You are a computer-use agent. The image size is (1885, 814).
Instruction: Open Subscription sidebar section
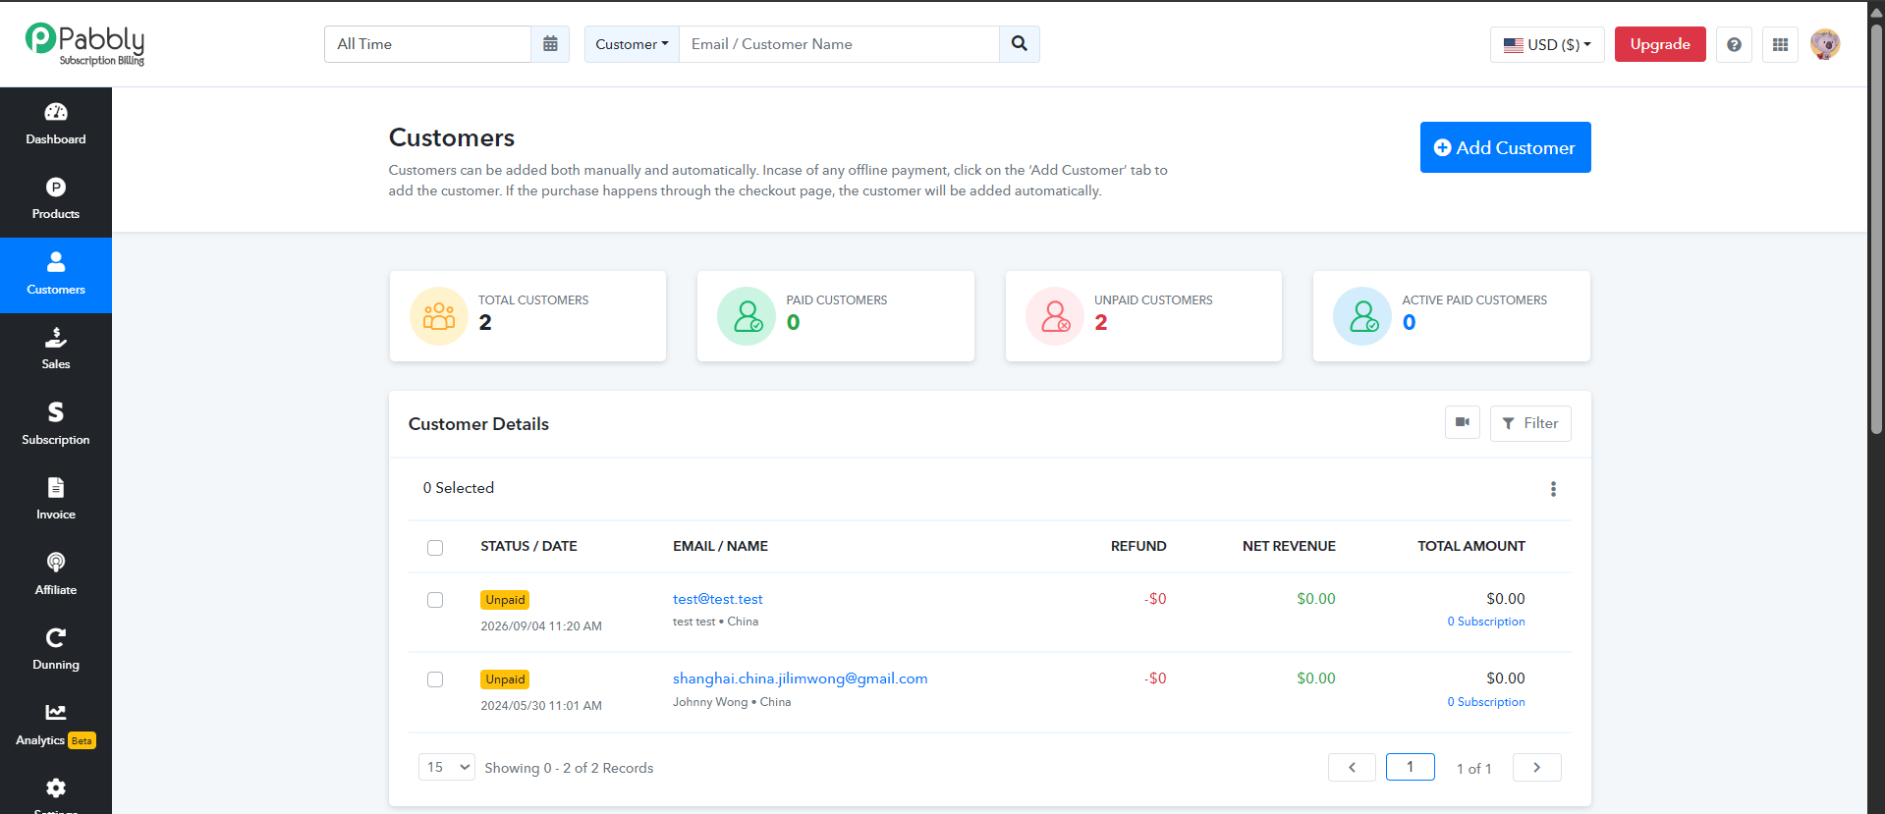(x=56, y=425)
